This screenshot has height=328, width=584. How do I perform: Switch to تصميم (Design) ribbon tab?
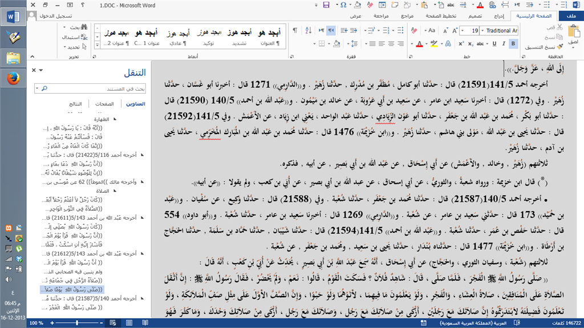click(475, 16)
